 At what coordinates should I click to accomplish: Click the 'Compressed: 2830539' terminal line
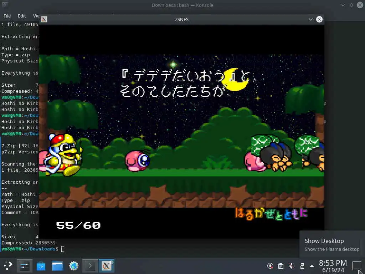(x=29, y=243)
